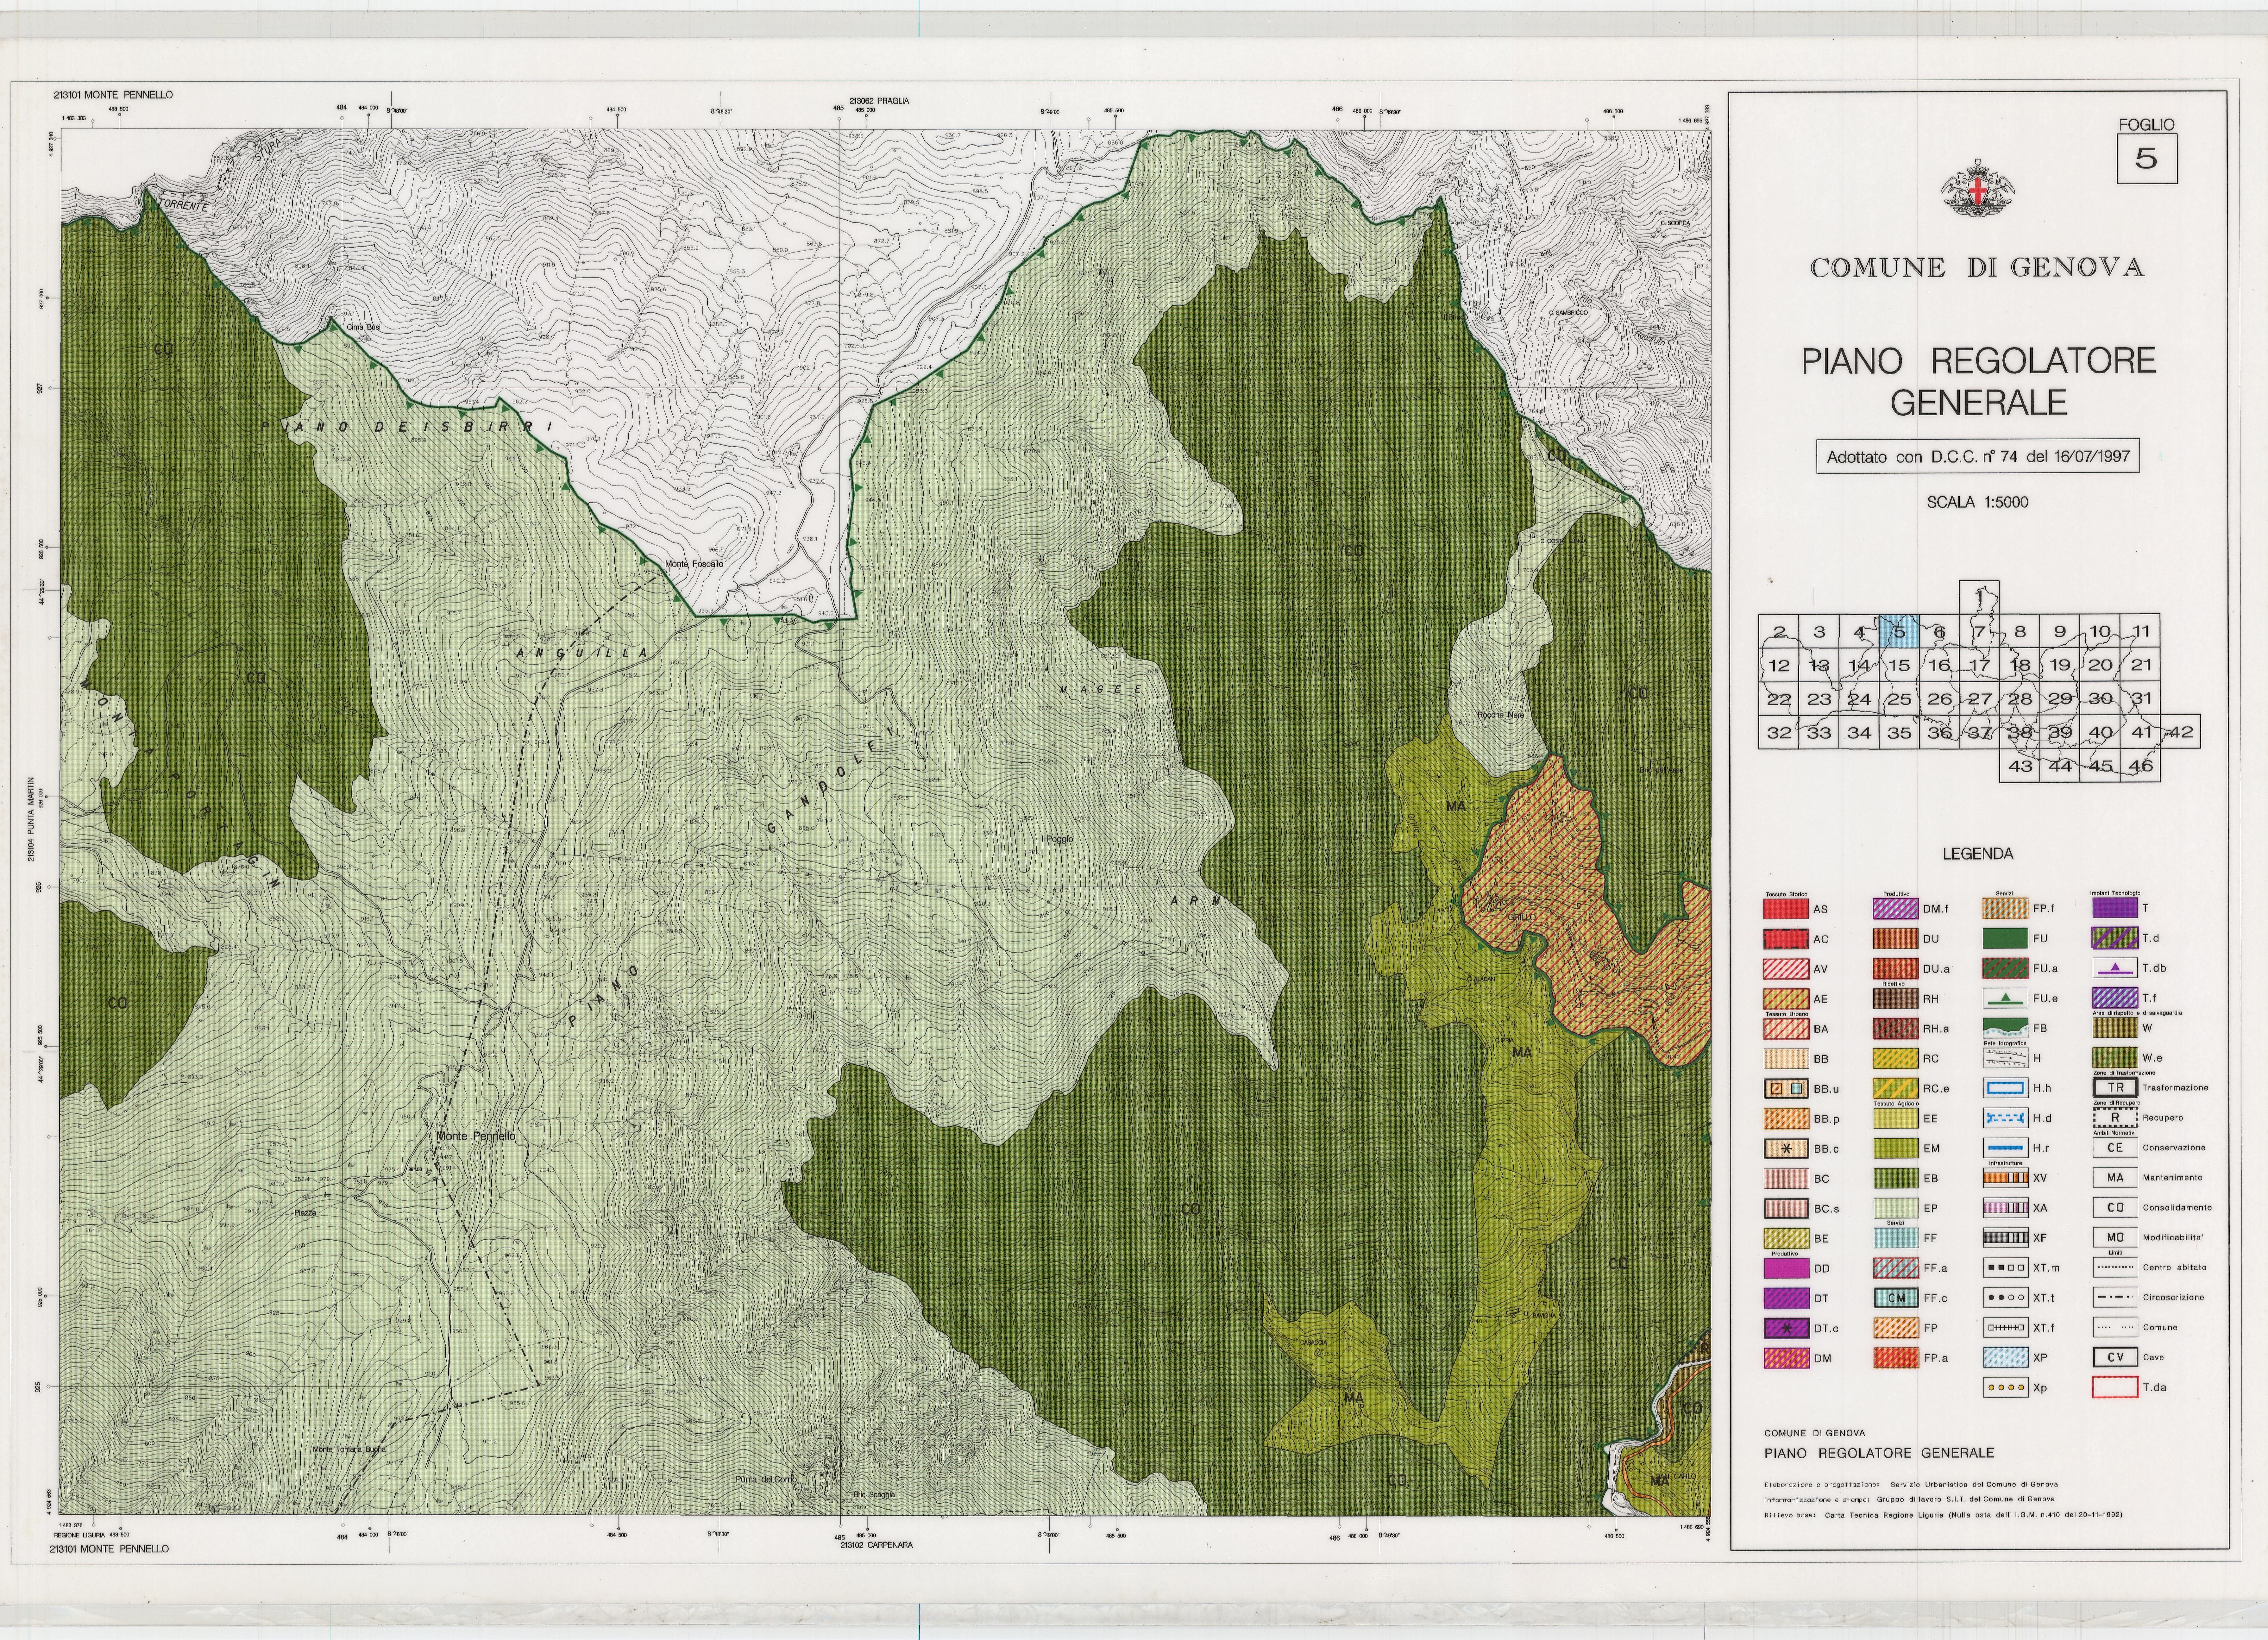Click the XV orange road legend symbol

[x=2006, y=1178]
